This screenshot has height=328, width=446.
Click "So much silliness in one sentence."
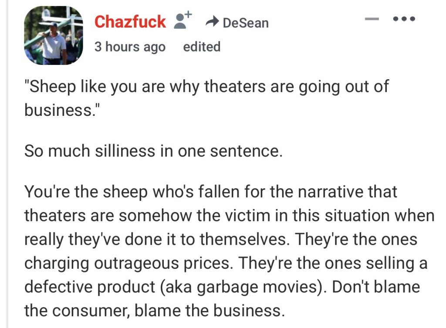(x=153, y=151)
